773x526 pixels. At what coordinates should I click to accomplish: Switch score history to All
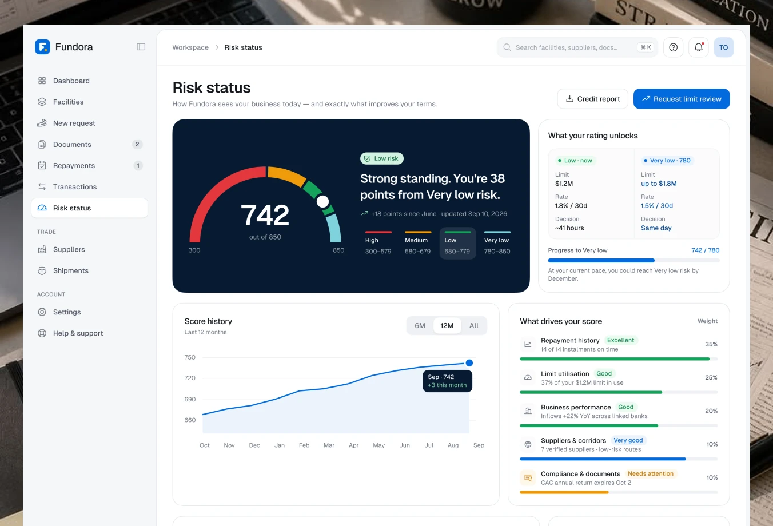[474, 326]
